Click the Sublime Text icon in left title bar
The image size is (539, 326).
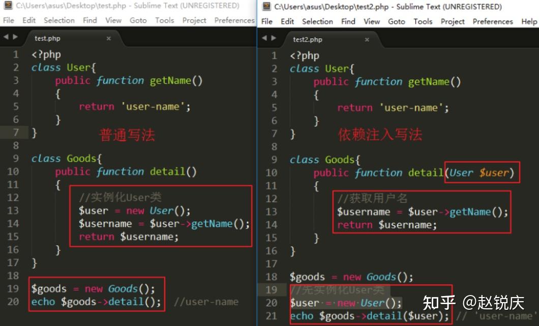pyautogui.click(x=8, y=6)
